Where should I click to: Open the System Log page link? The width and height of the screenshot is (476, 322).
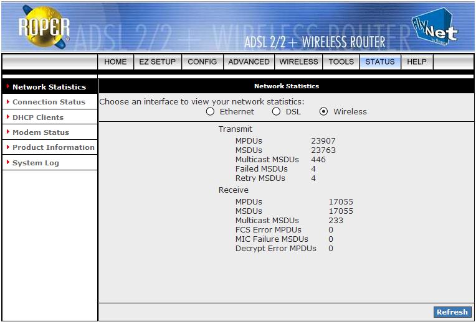click(x=36, y=163)
